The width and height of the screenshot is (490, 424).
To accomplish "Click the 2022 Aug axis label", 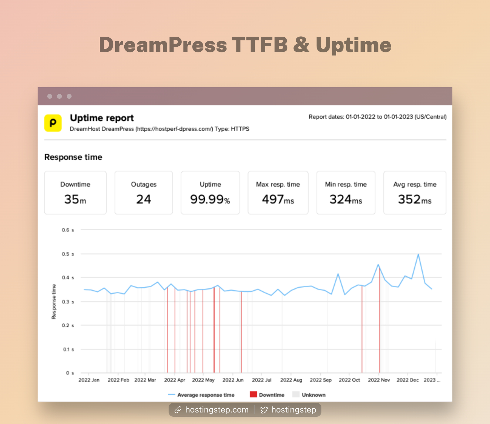I will (291, 380).
